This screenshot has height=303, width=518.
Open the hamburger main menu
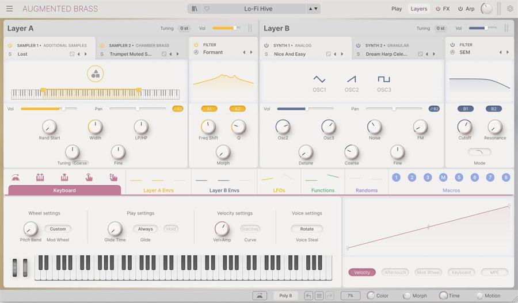[x=10, y=9]
